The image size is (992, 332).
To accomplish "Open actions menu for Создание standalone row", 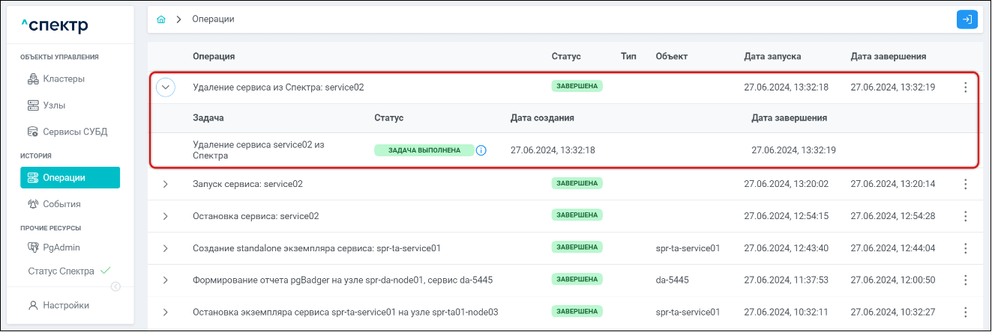I will point(965,248).
